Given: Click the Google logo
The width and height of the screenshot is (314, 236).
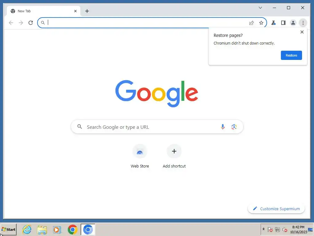Looking at the screenshot, I should click(157, 93).
